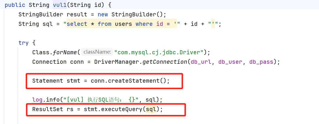Click the Statement type name

click(48, 81)
